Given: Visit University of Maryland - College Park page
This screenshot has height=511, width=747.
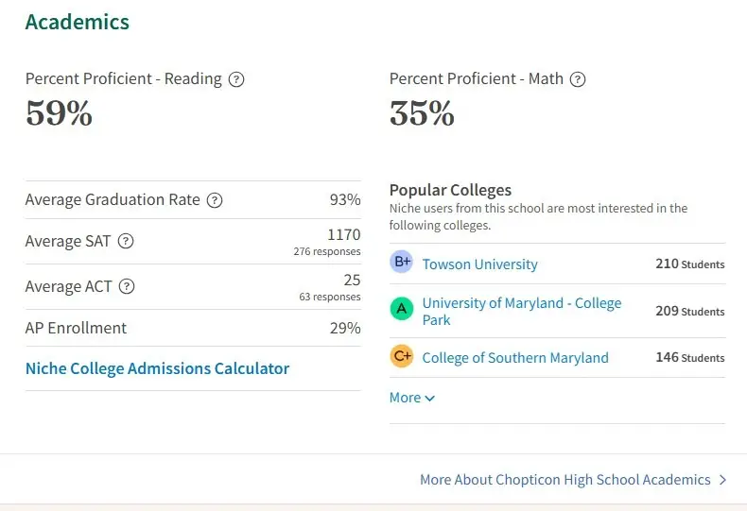Looking at the screenshot, I should (522, 311).
